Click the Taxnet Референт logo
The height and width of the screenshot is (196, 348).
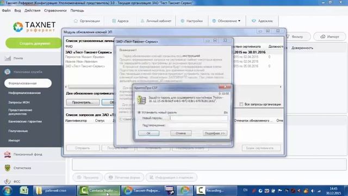[34, 27]
